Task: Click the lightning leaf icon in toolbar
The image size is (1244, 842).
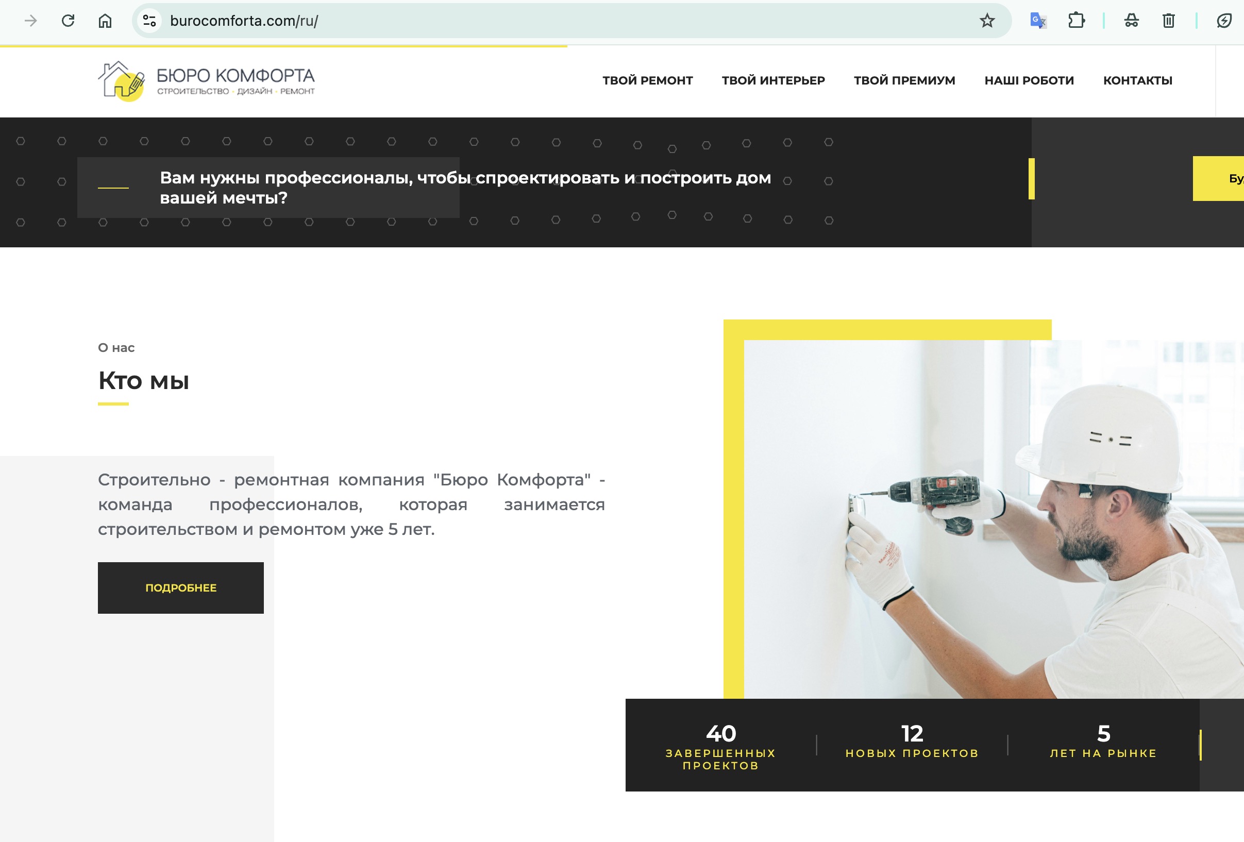Action: [1224, 21]
